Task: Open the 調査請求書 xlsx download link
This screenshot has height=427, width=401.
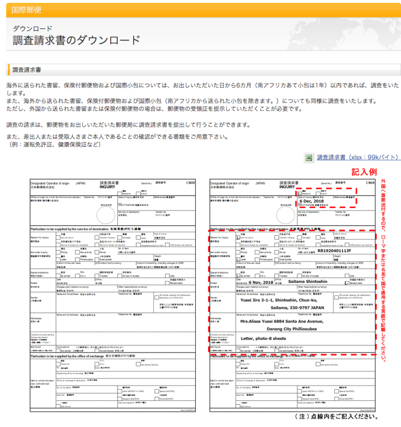Action: pyautogui.click(x=358, y=158)
